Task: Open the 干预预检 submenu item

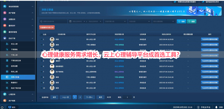Action: tap(18, 49)
